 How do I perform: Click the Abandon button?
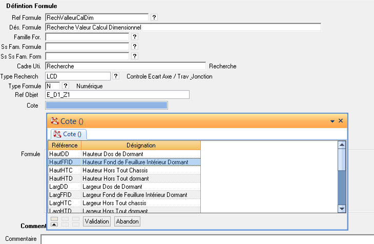point(127,222)
